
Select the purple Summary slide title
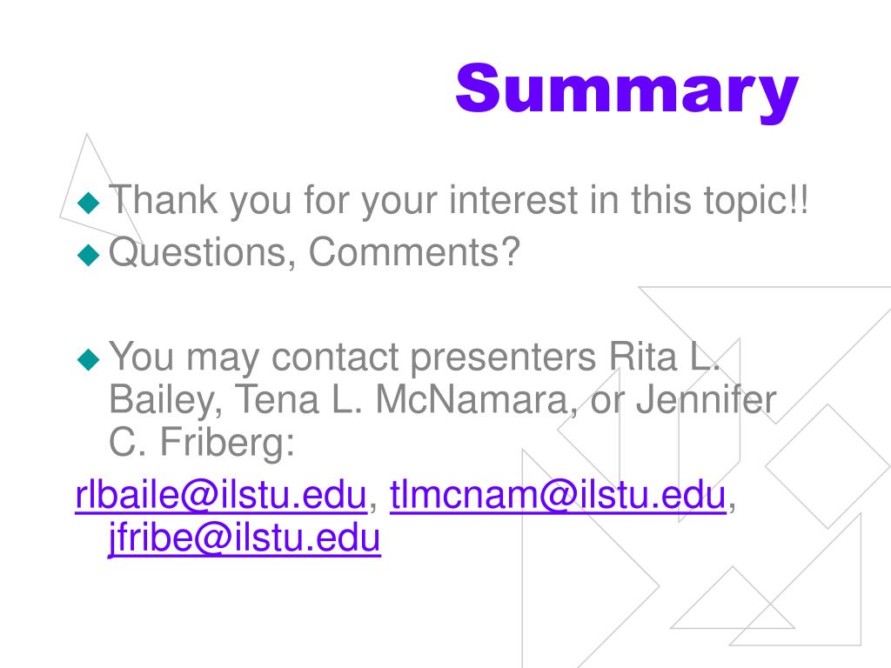point(626,90)
